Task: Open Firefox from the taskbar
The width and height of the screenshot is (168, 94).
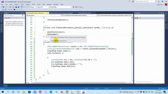Action: pos(62,92)
